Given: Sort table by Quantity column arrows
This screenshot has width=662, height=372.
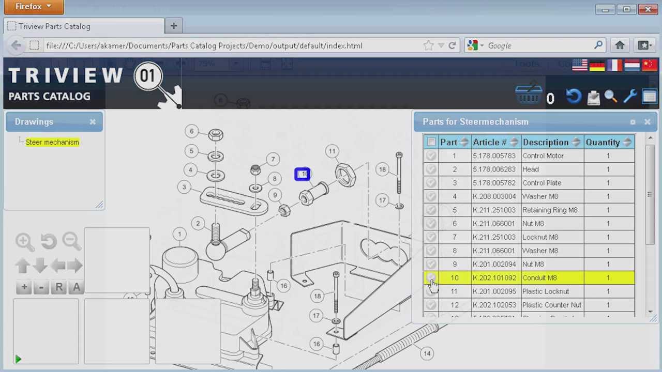Looking at the screenshot, I should click(627, 142).
